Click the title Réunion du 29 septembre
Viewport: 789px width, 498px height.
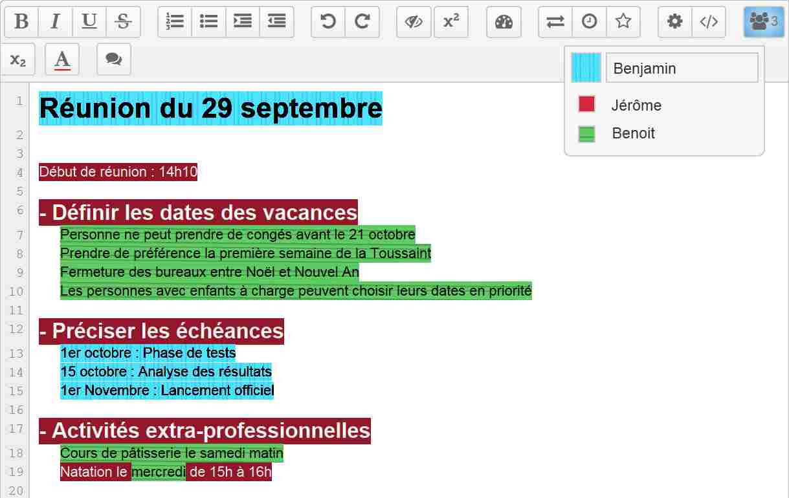point(210,109)
